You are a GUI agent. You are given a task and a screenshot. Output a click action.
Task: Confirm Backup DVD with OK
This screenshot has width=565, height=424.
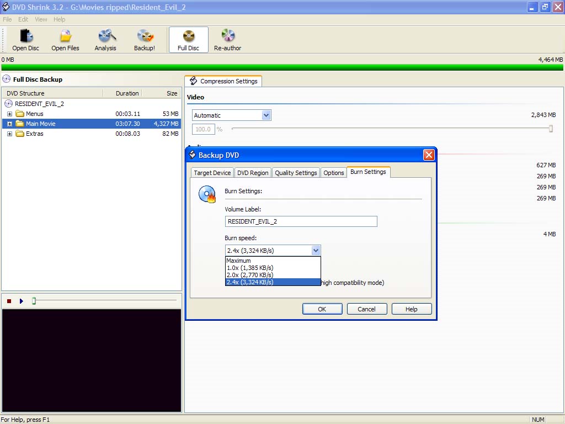[x=322, y=309]
